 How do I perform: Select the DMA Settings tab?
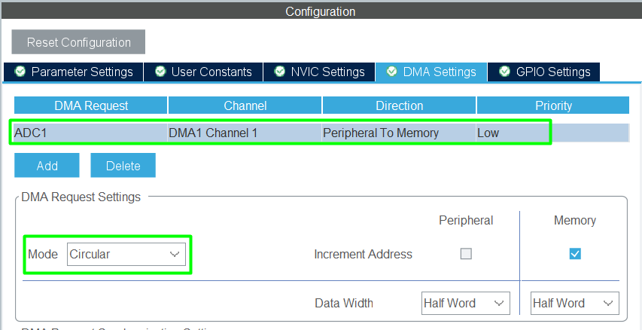[x=431, y=72]
